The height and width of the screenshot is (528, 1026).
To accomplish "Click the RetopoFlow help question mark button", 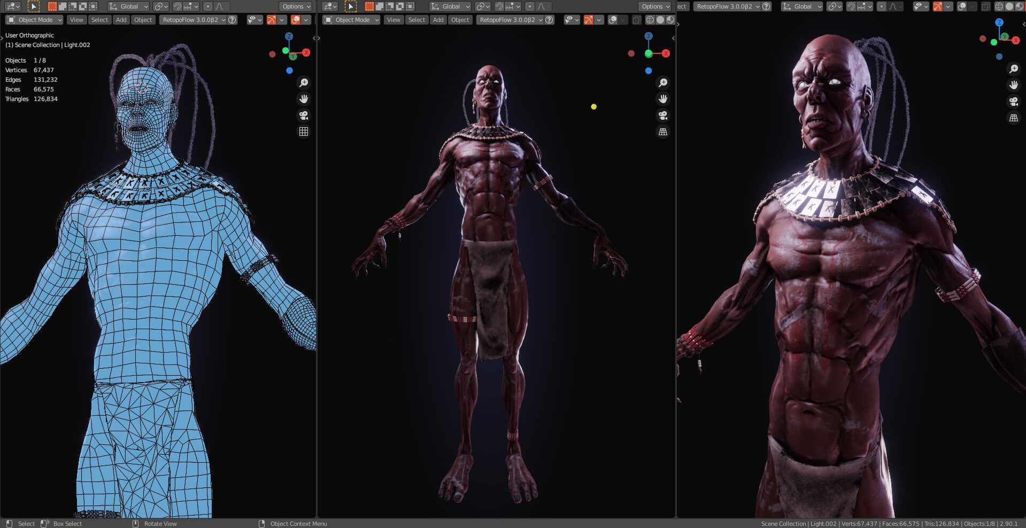I will pos(232,20).
